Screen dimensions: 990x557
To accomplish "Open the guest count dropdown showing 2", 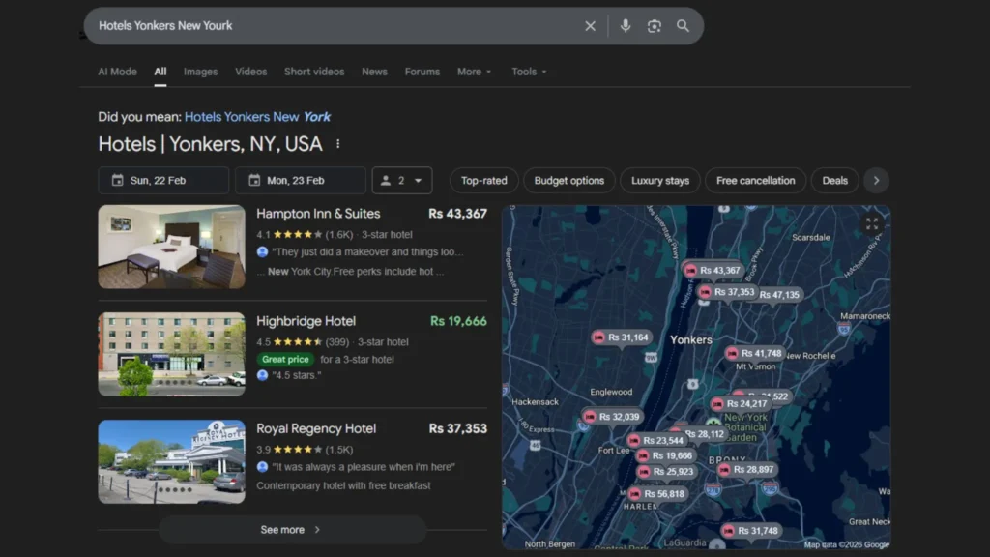I will click(402, 181).
